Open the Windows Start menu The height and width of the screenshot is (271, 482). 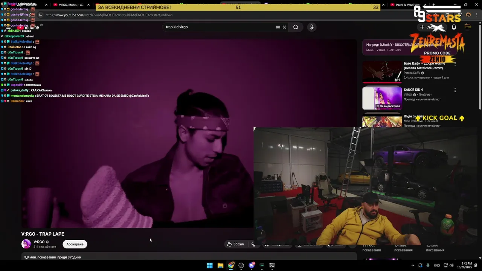tap(210, 265)
